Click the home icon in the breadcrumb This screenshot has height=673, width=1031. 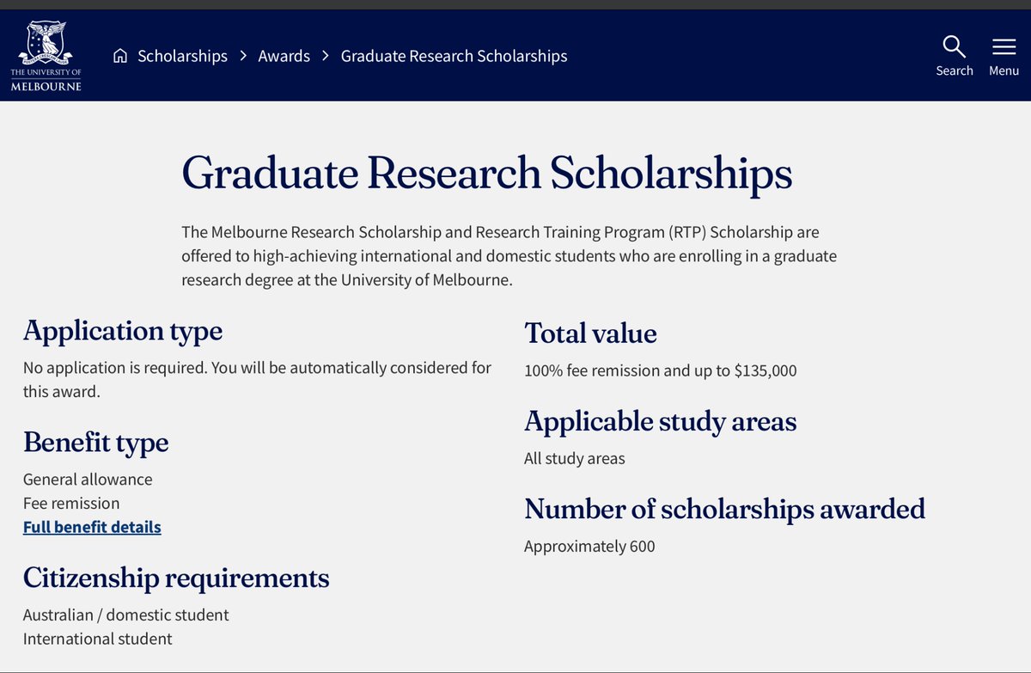(x=119, y=55)
